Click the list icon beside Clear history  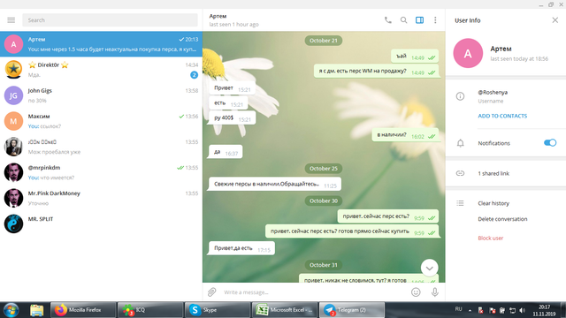point(460,203)
